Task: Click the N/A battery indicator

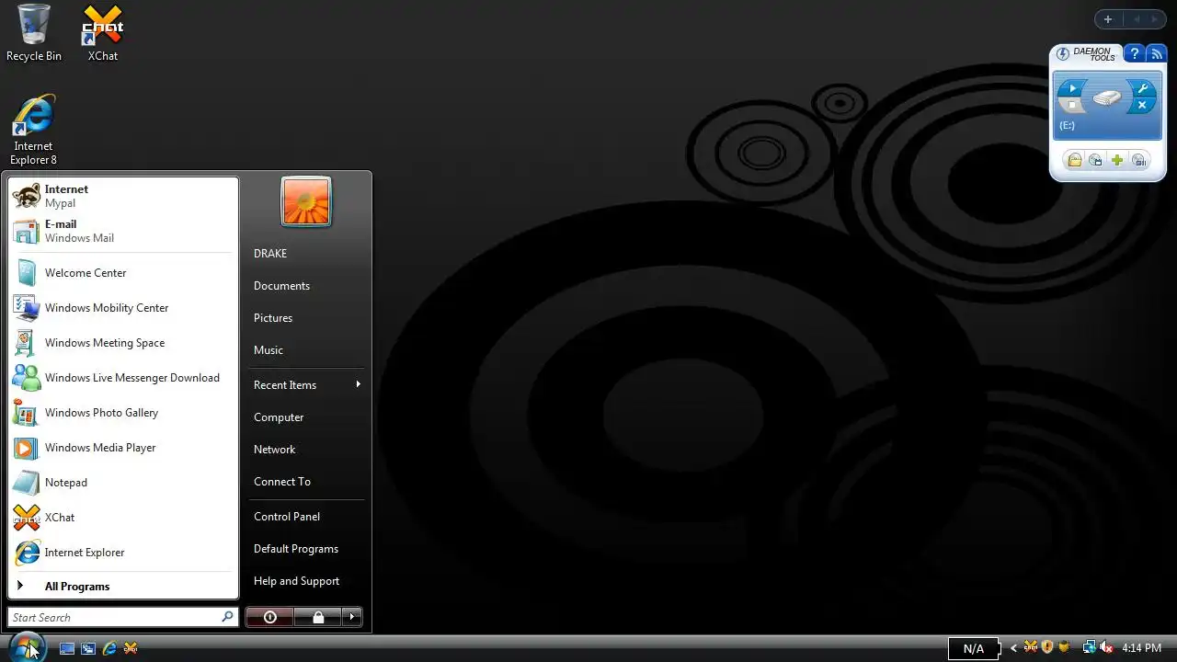Action: tap(973, 648)
